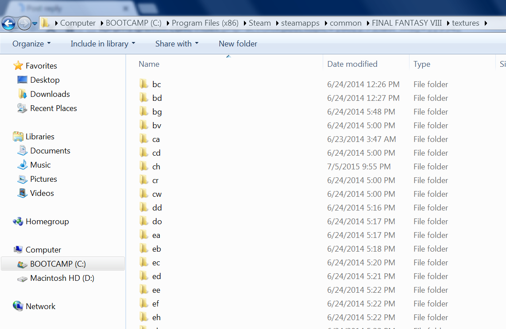Sort by the Name column header

149,64
